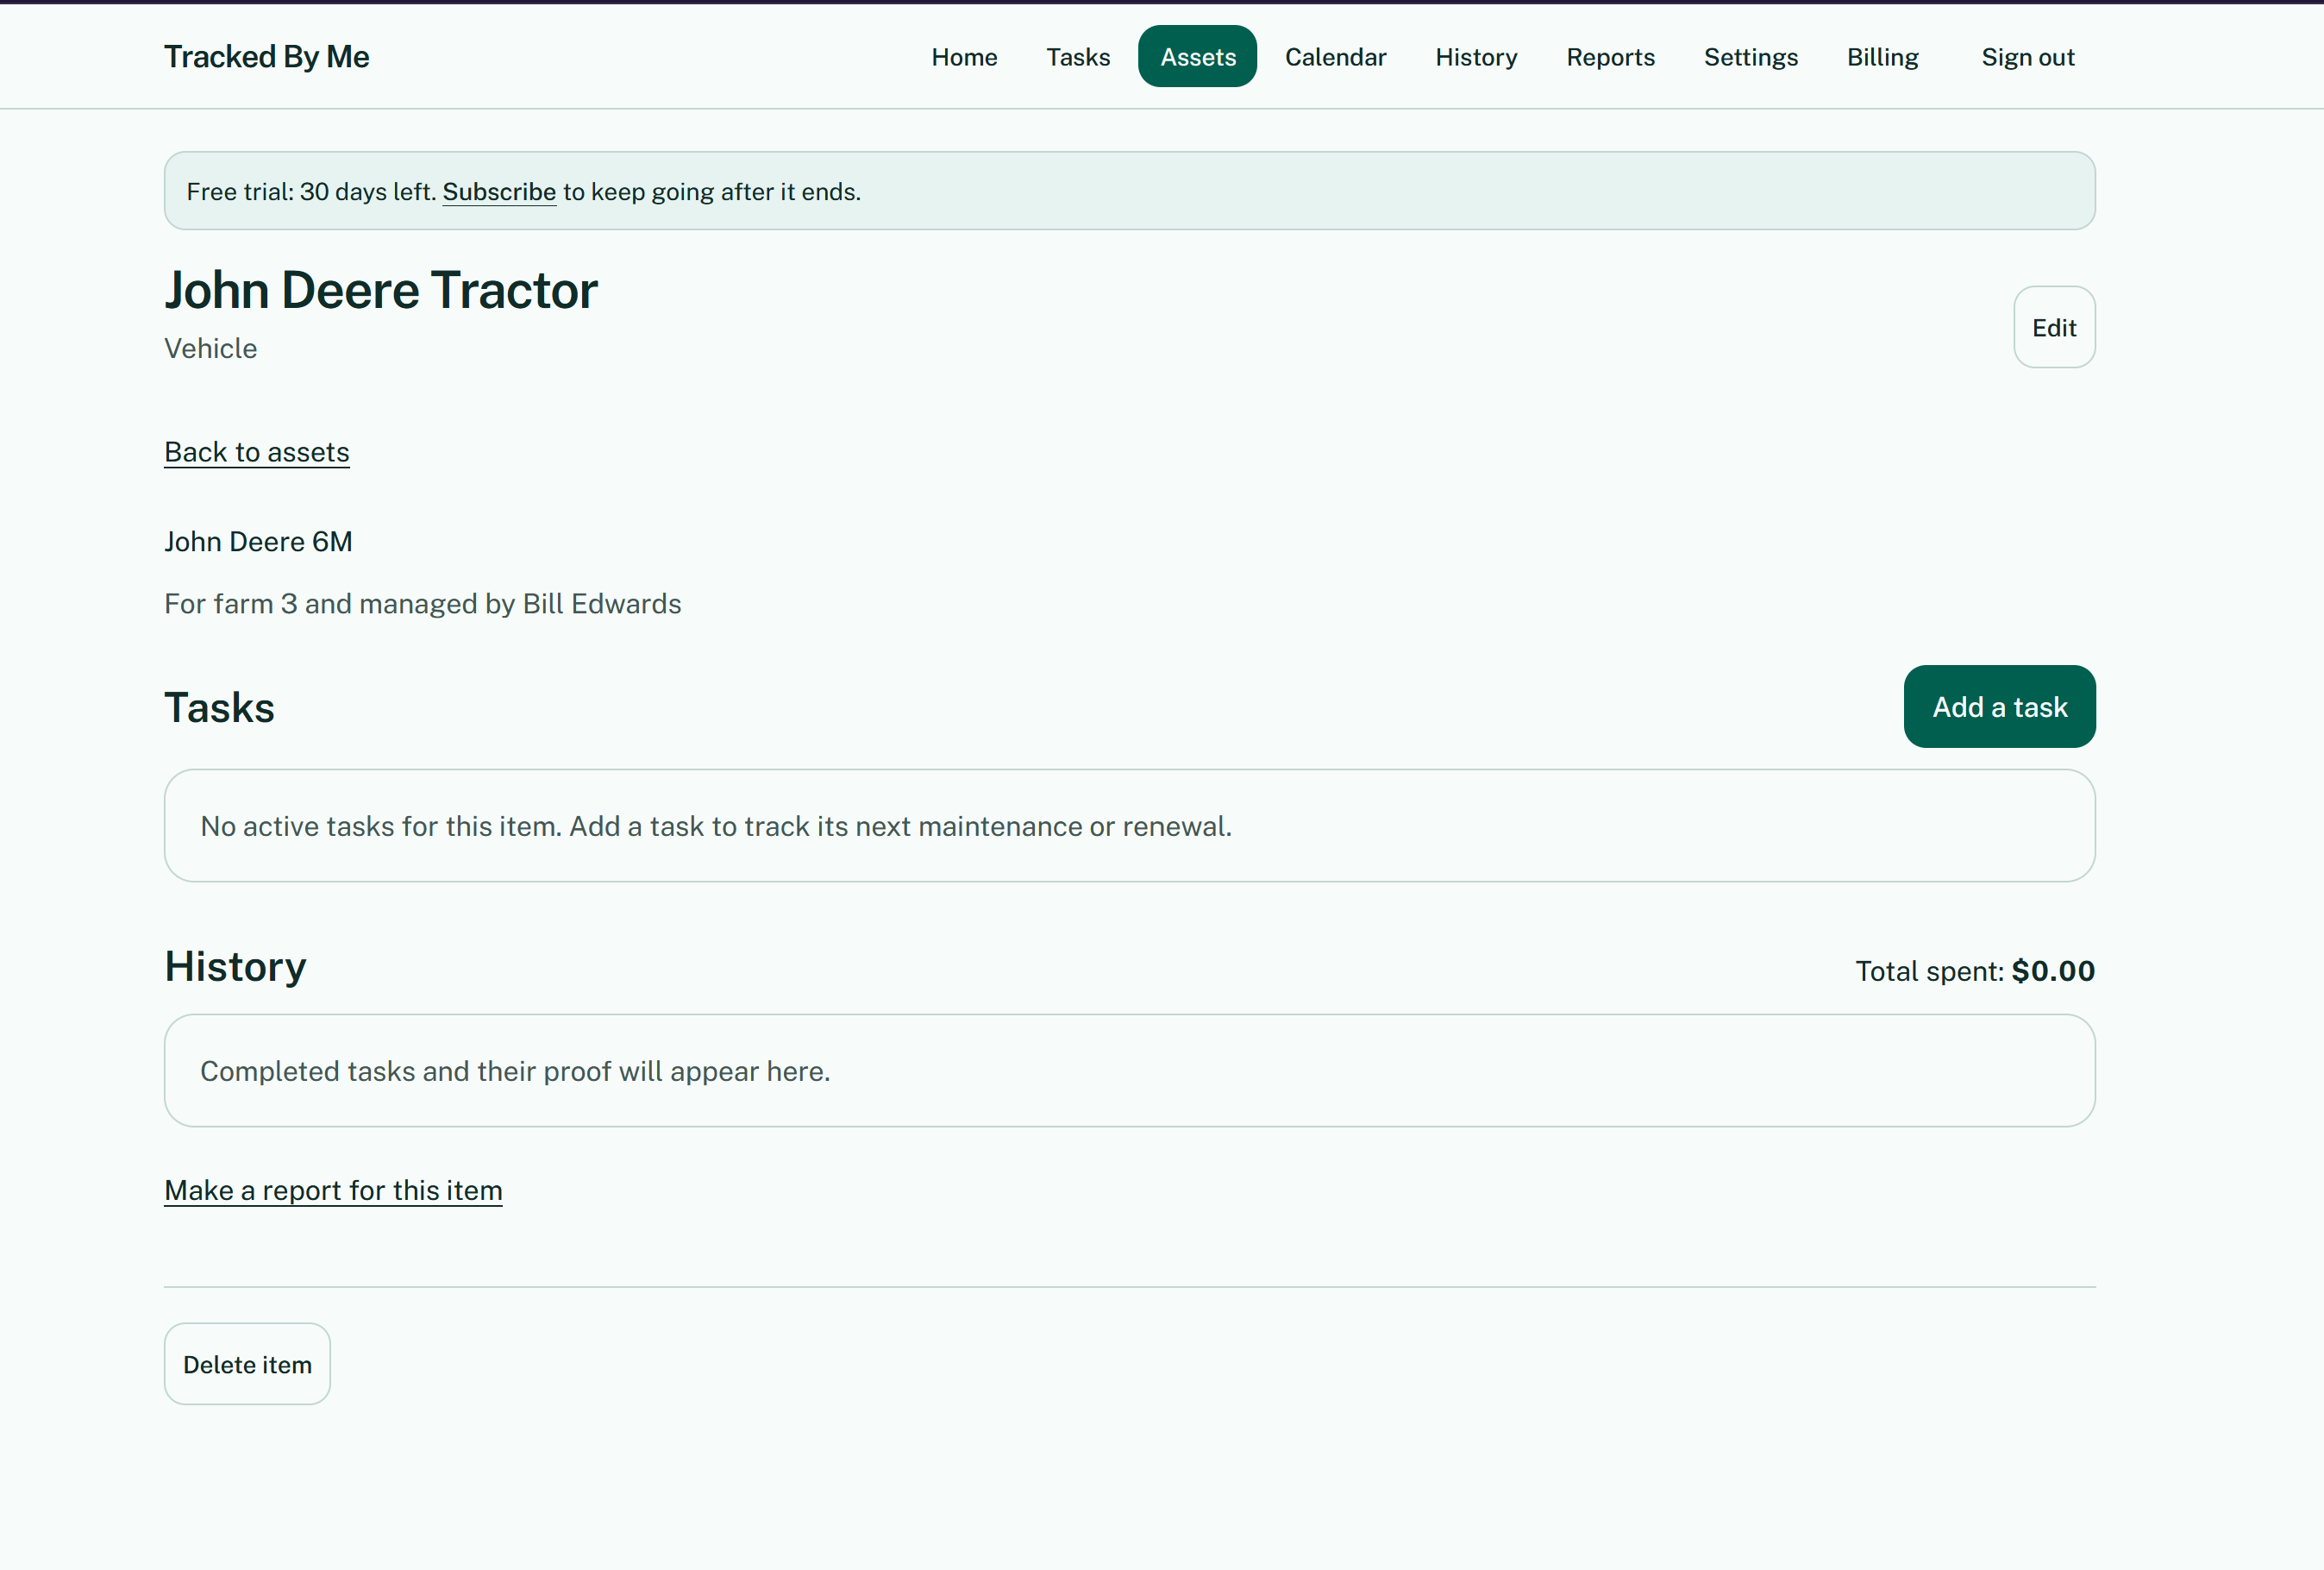Screen dimensions: 2324x1570
Task: Click the 'Completed tasks and their proof' message
Action: [x=515, y=1071]
